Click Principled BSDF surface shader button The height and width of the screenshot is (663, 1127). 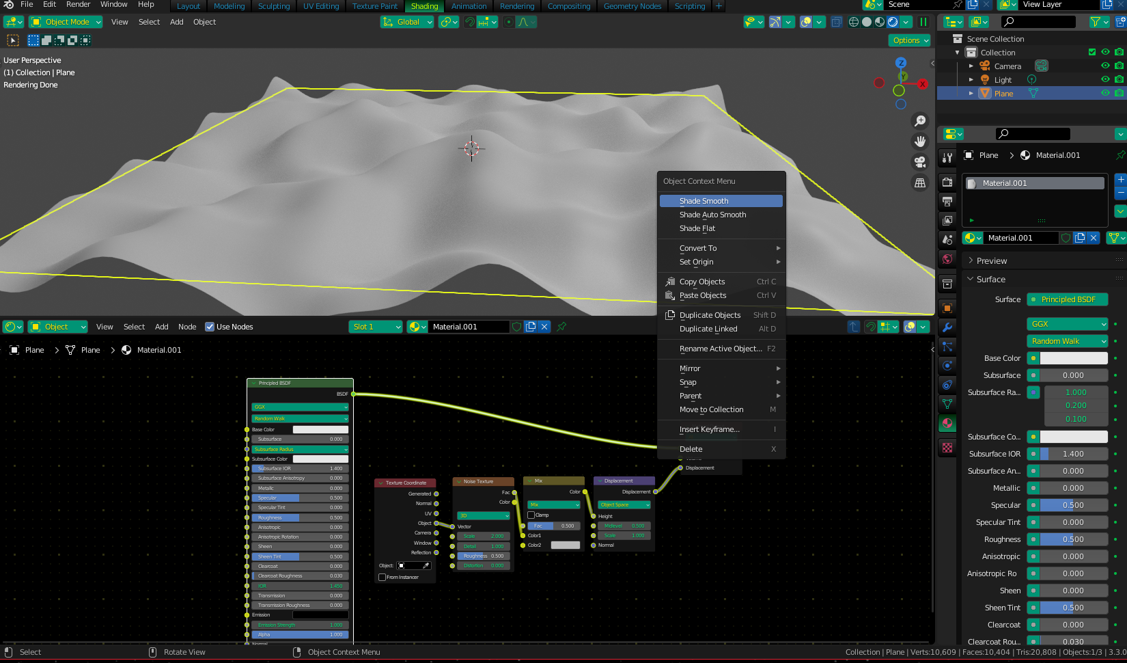click(1067, 299)
